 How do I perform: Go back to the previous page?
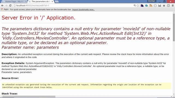pos(2,5)
